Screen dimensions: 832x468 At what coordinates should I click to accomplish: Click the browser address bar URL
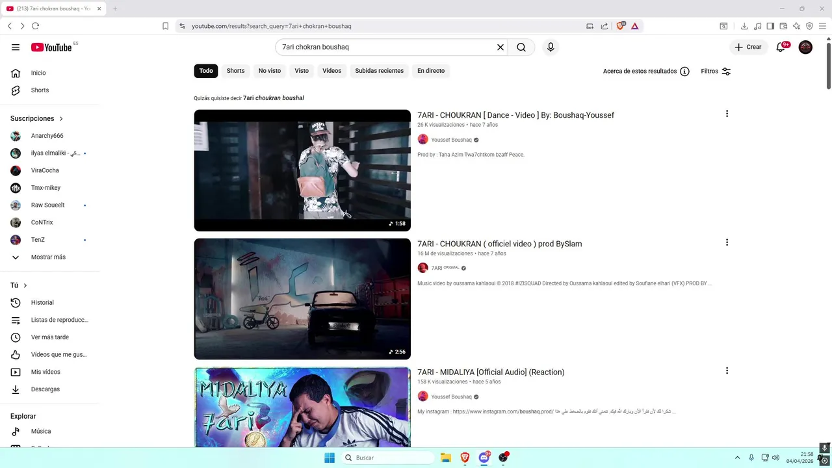tap(272, 26)
